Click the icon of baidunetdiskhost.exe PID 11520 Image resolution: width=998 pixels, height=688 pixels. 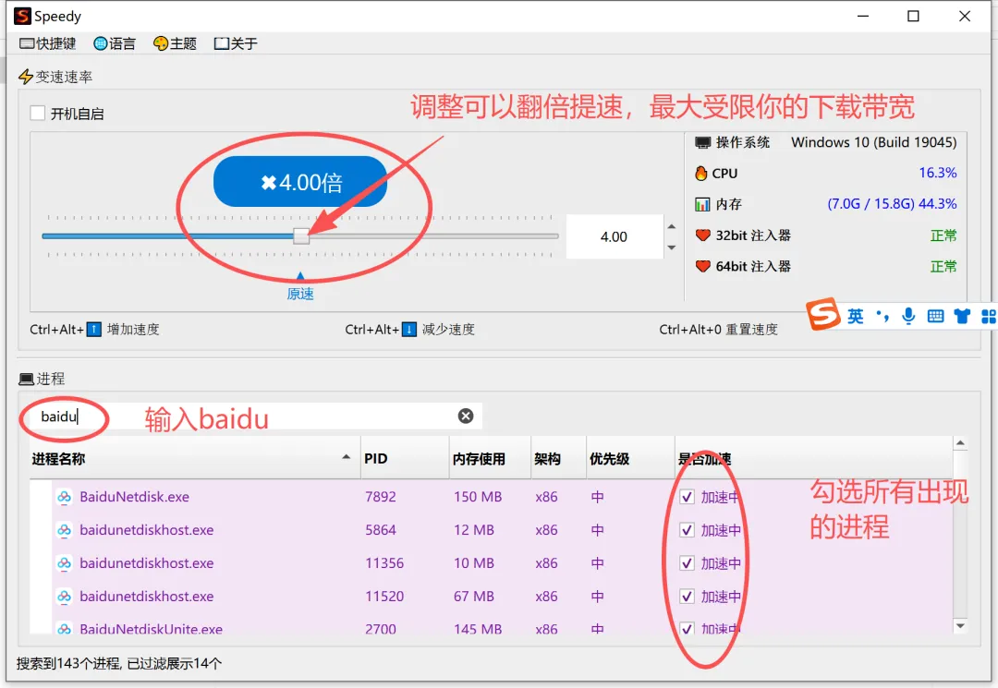[x=65, y=596]
